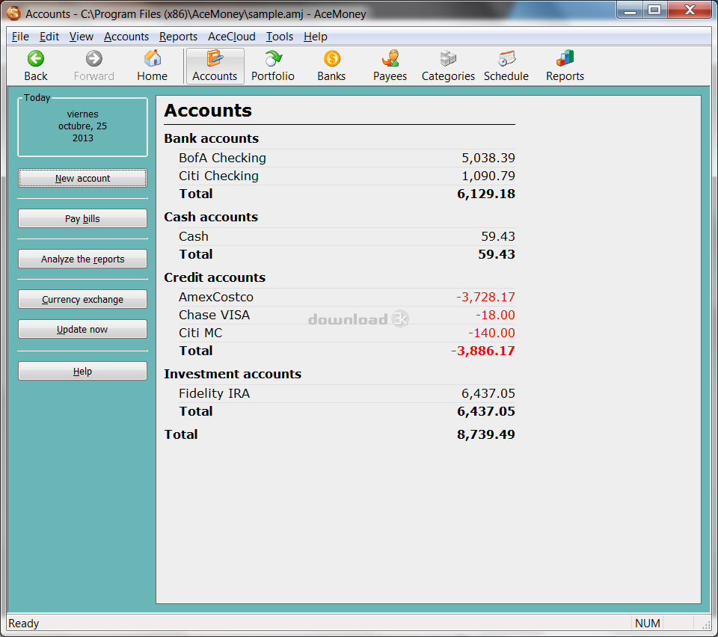718x637 pixels.
Task: Click the Bank accounts heading
Action: pyautogui.click(x=211, y=138)
